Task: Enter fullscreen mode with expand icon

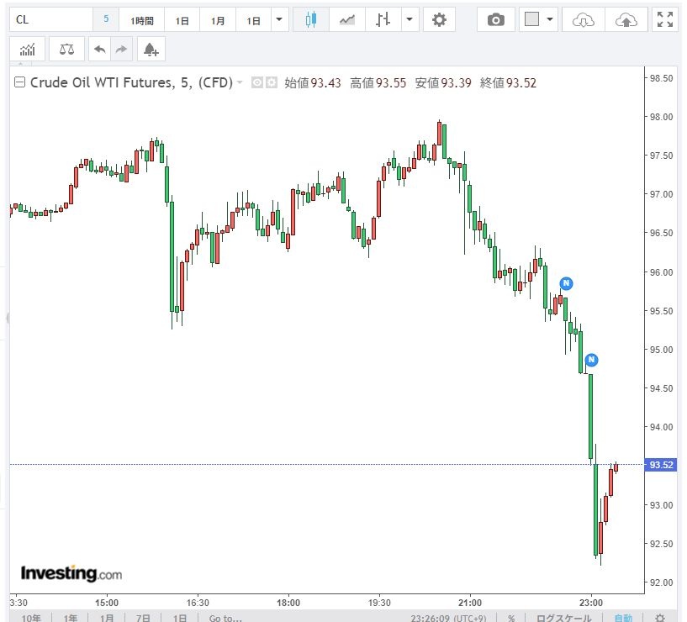Action: point(665,19)
